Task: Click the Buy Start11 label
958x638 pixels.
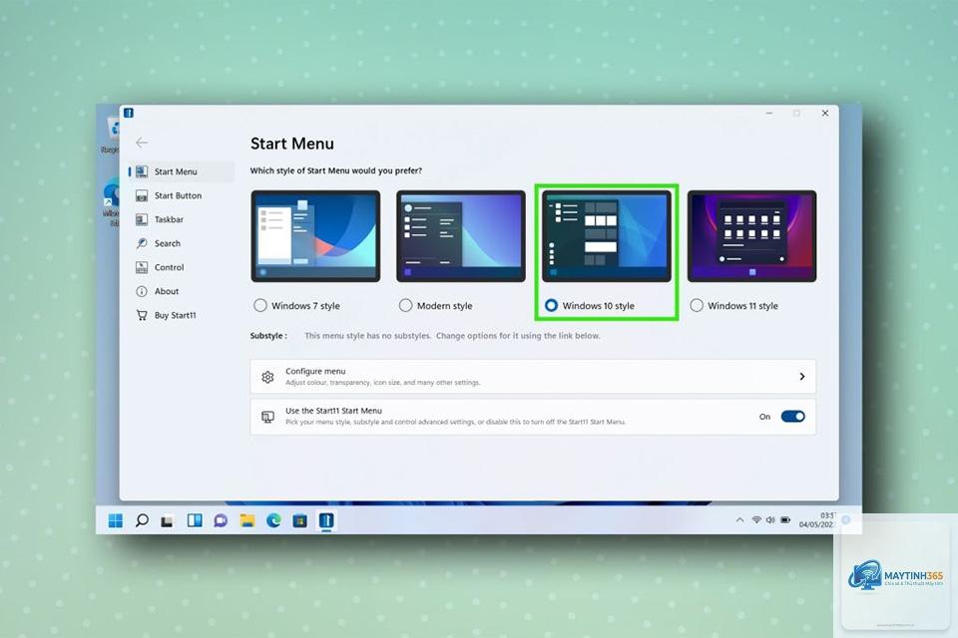Action: click(176, 315)
